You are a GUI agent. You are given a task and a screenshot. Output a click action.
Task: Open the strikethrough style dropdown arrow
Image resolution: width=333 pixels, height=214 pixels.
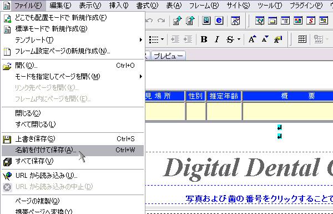click(x=239, y=39)
